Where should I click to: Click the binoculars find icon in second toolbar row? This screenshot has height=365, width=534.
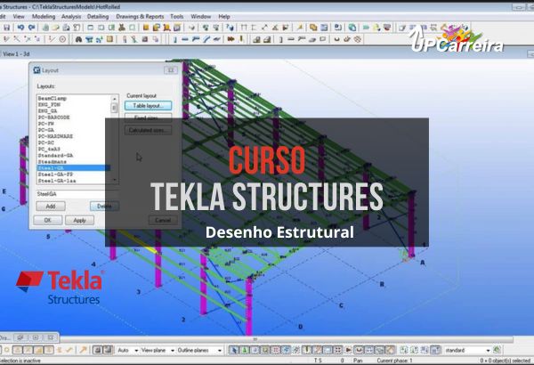click(78, 39)
